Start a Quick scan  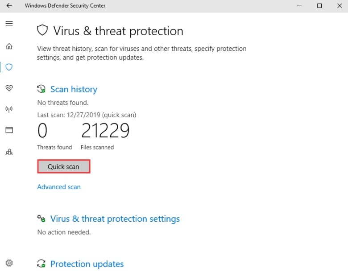pos(63,167)
